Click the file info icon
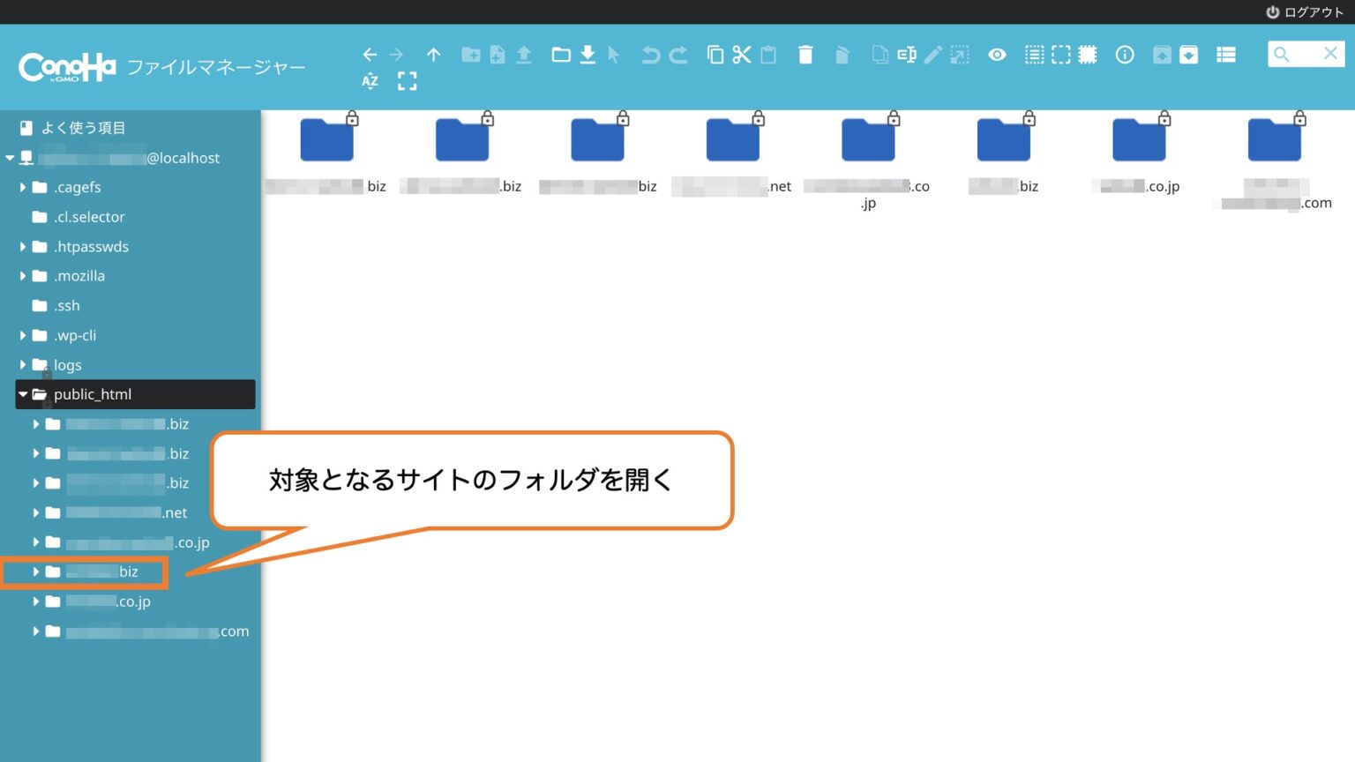The width and height of the screenshot is (1355, 762). click(x=1125, y=55)
